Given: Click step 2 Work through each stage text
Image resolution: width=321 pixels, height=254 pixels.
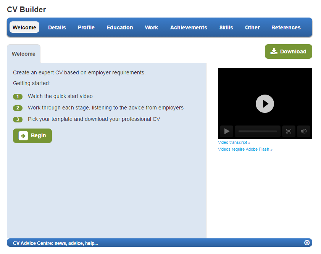Looking at the screenshot, I should tap(106, 108).
